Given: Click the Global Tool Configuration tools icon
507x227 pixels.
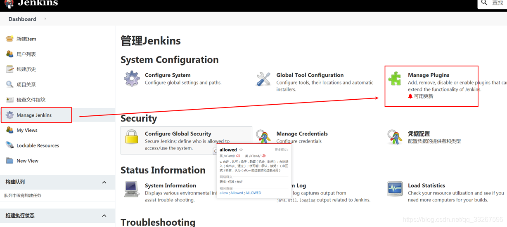Looking at the screenshot, I should [263, 79].
